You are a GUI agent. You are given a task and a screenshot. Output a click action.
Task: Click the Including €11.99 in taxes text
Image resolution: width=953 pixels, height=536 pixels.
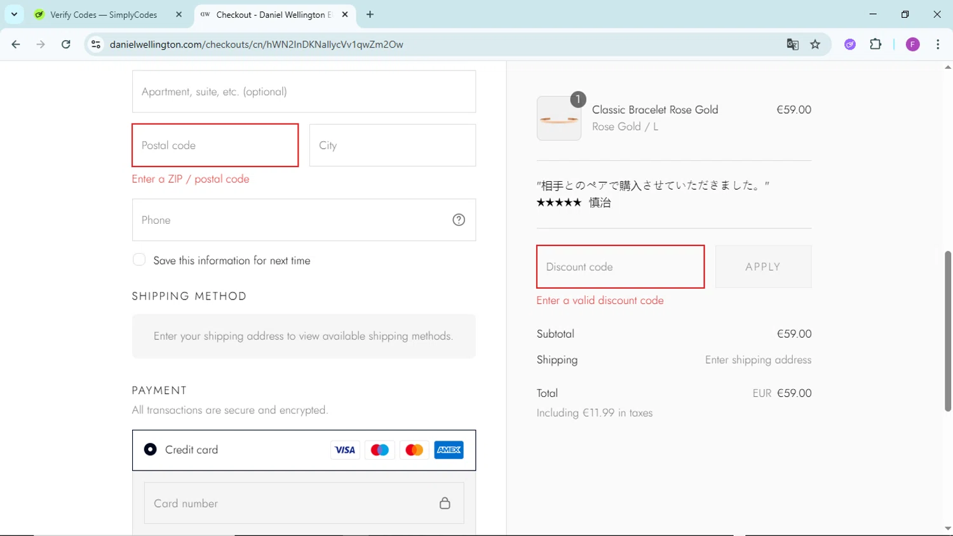click(x=595, y=413)
